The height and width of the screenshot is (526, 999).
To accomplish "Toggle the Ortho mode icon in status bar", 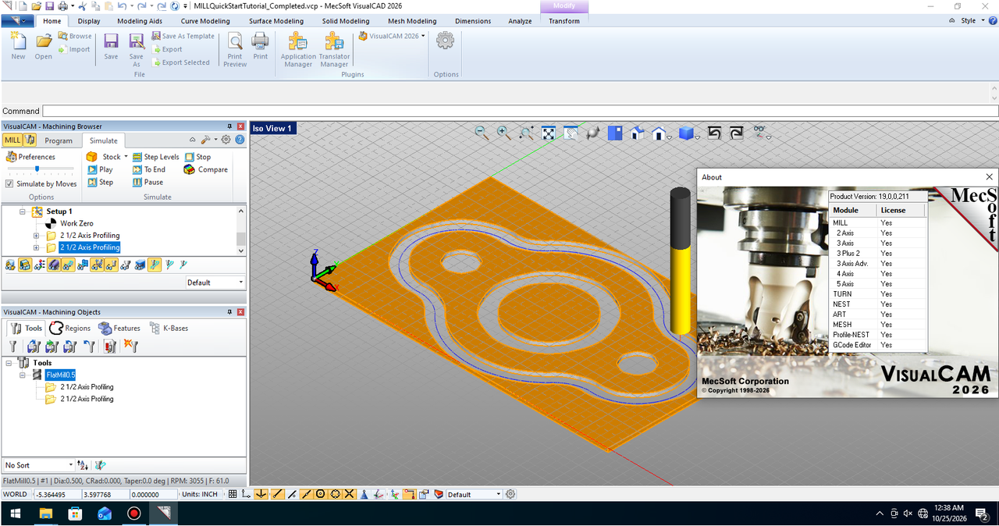I will point(247,494).
